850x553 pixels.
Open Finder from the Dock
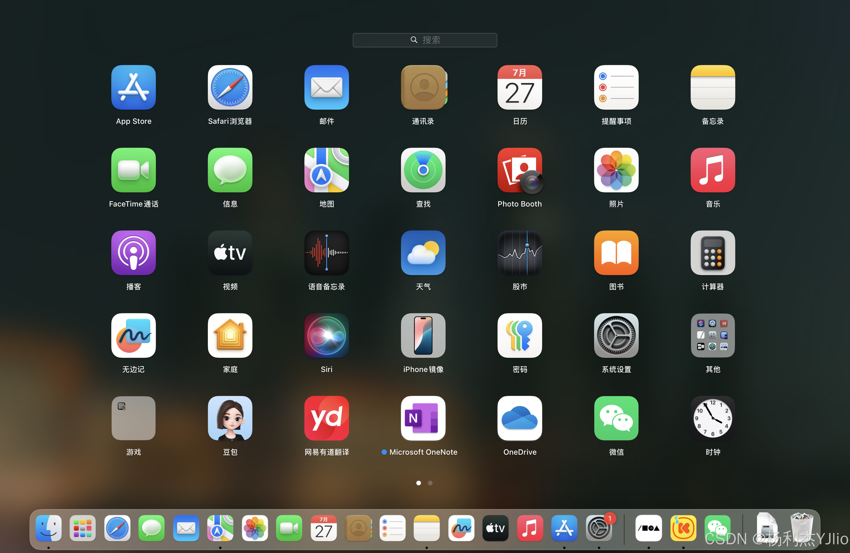[x=49, y=528]
